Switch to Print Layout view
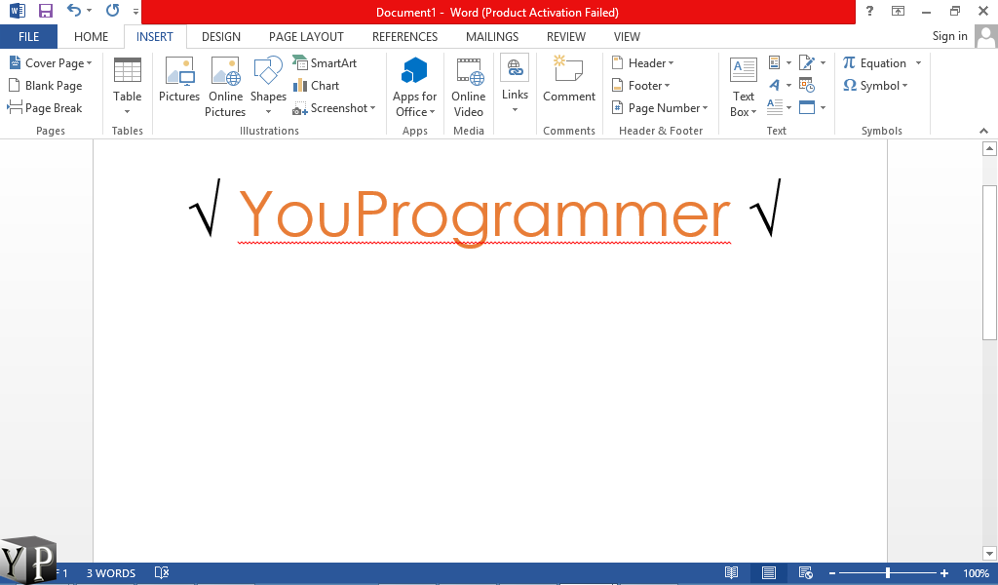Viewport: 998px width, 585px height. (769, 573)
